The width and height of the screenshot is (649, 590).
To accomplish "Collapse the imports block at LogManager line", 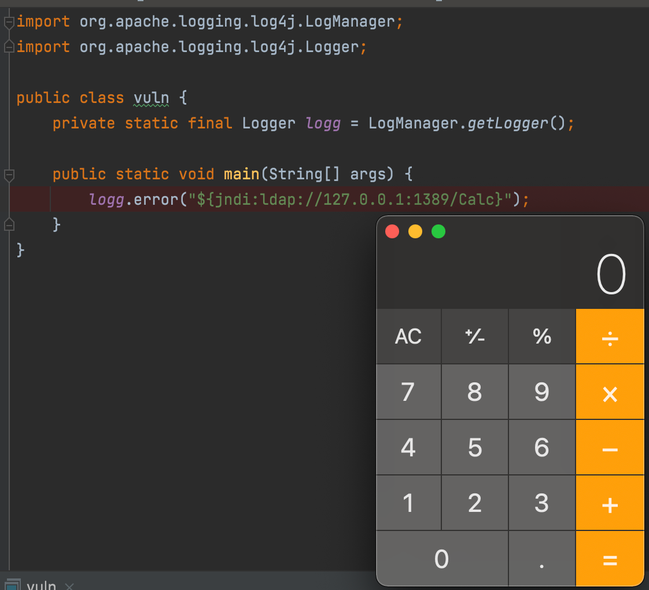I will [8, 23].
